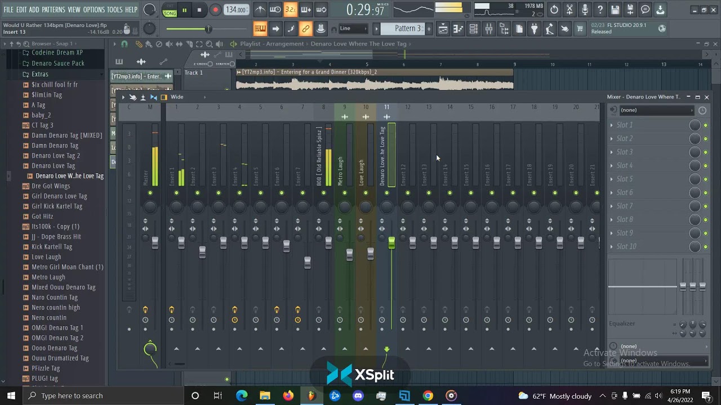Click the audio editor scissors icon
The image size is (721, 405).
(x=569, y=10)
